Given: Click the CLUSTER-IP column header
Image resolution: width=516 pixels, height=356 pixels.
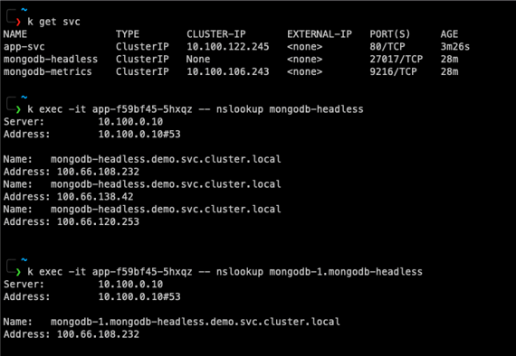Looking at the screenshot, I should point(215,34).
